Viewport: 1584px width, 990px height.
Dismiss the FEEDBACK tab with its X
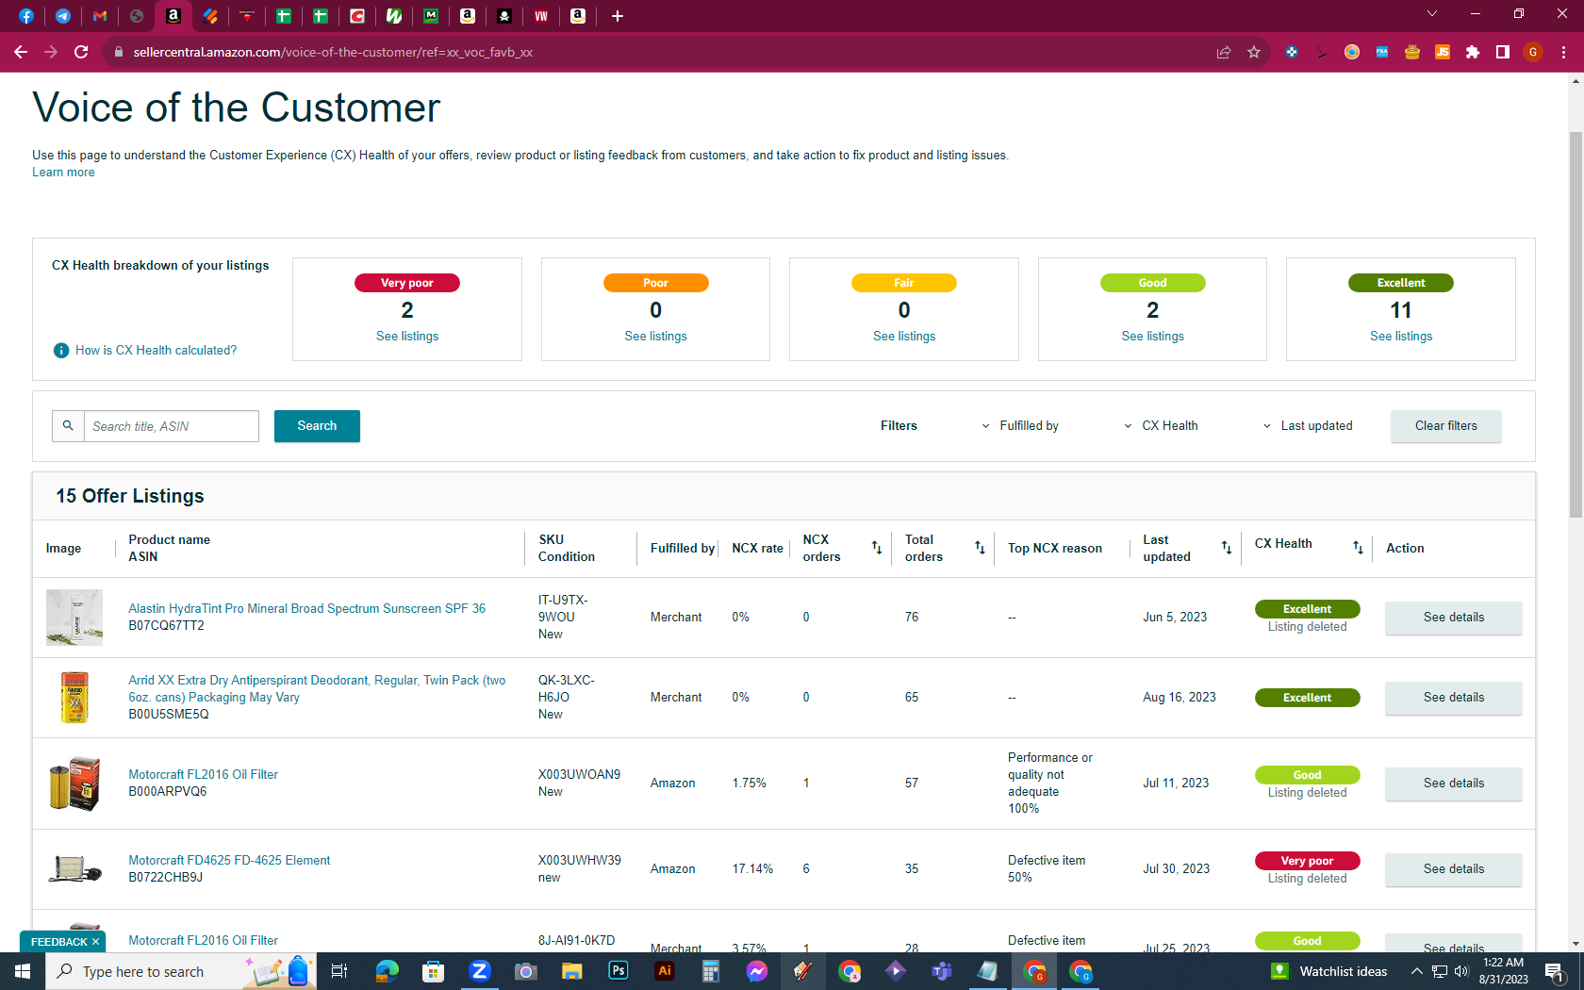(95, 942)
